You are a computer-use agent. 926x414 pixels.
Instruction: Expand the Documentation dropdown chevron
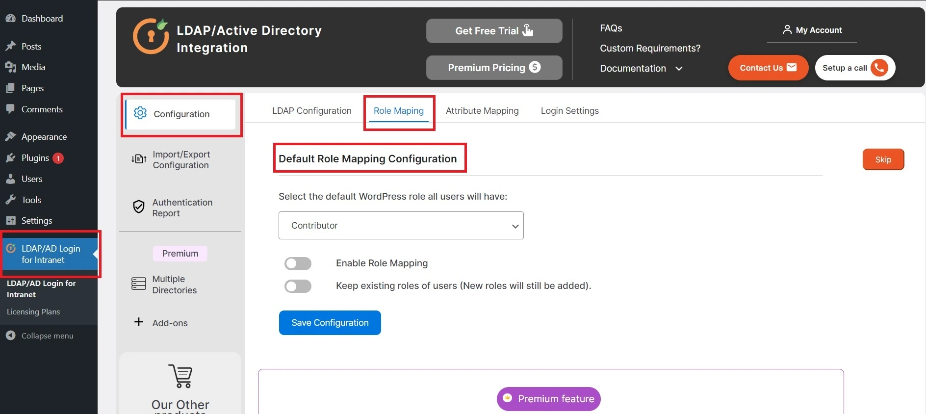(x=679, y=69)
